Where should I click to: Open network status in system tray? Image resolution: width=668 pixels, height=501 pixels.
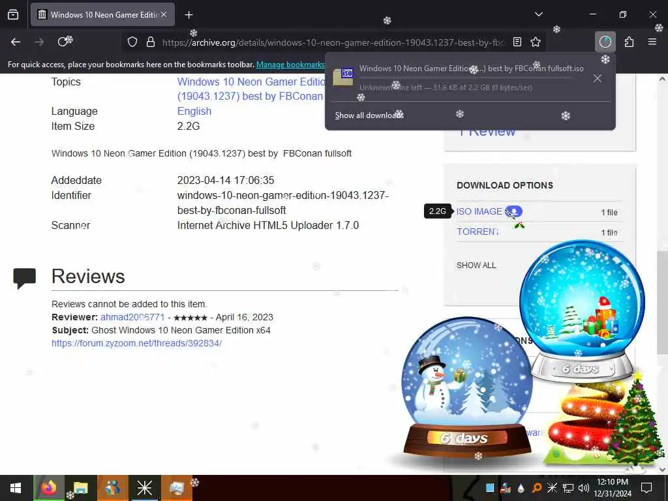[x=568, y=488]
